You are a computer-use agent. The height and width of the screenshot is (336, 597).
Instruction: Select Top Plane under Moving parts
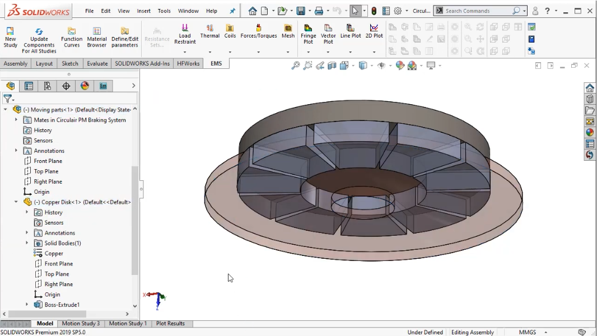[46, 171]
